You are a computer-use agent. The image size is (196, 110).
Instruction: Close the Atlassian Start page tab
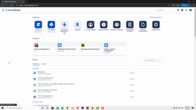click(x=23, y=2)
